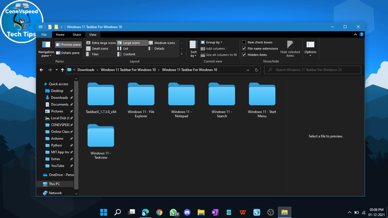
Task: Select Content layout option
Action: point(127,54)
